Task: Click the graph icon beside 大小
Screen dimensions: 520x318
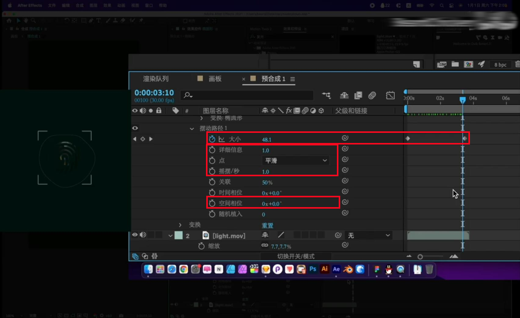Action: click(222, 139)
